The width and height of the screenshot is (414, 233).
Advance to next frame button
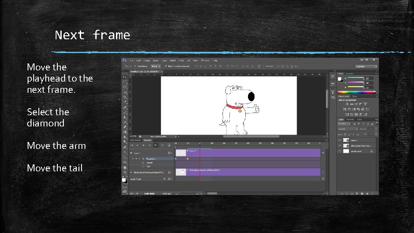[150, 145]
